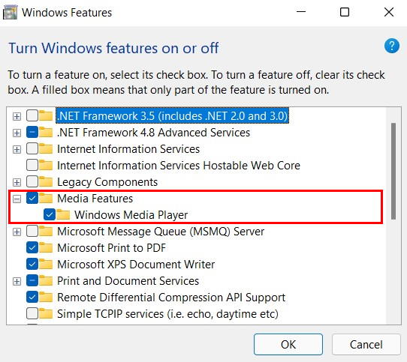Collapse the Media Features tree node
This screenshot has width=407, height=362.
point(17,199)
